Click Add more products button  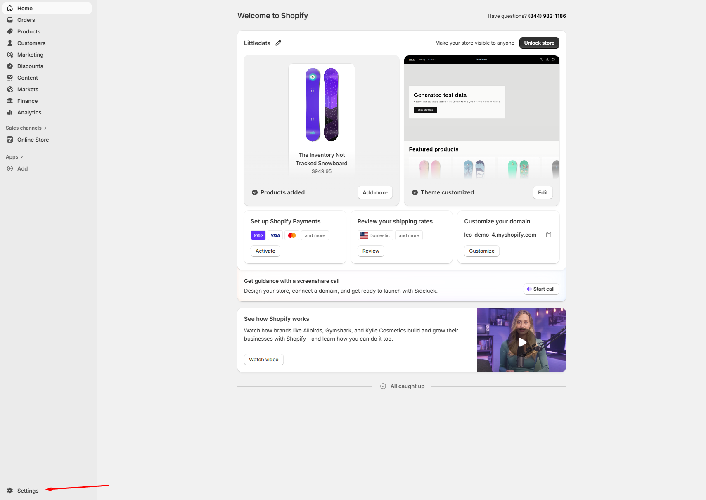375,192
